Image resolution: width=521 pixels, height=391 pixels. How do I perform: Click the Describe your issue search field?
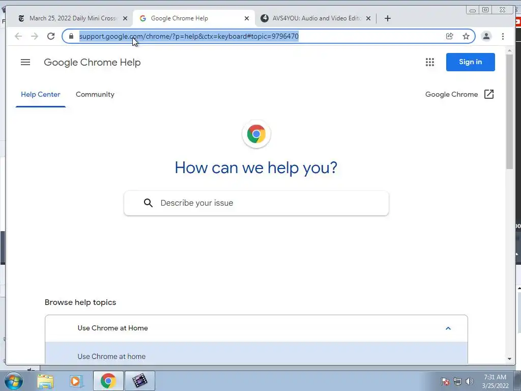[x=256, y=203]
